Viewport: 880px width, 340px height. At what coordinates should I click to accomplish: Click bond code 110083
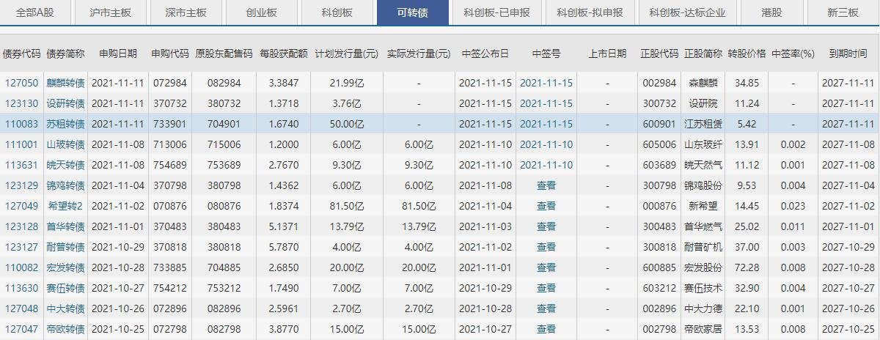coord(22,124)
